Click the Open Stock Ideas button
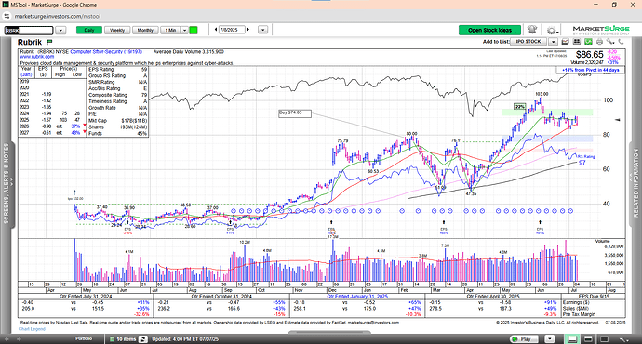642x344 pixels. click(x=489, y=30)
